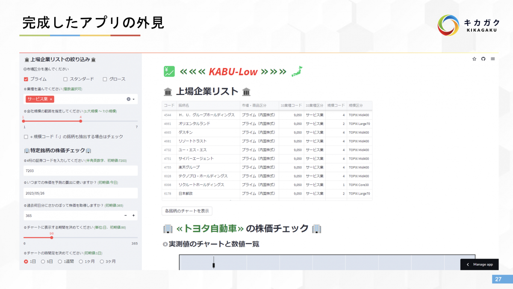Uncheck the プライム market checkbox
513x289 pixels.
[26, 79]
